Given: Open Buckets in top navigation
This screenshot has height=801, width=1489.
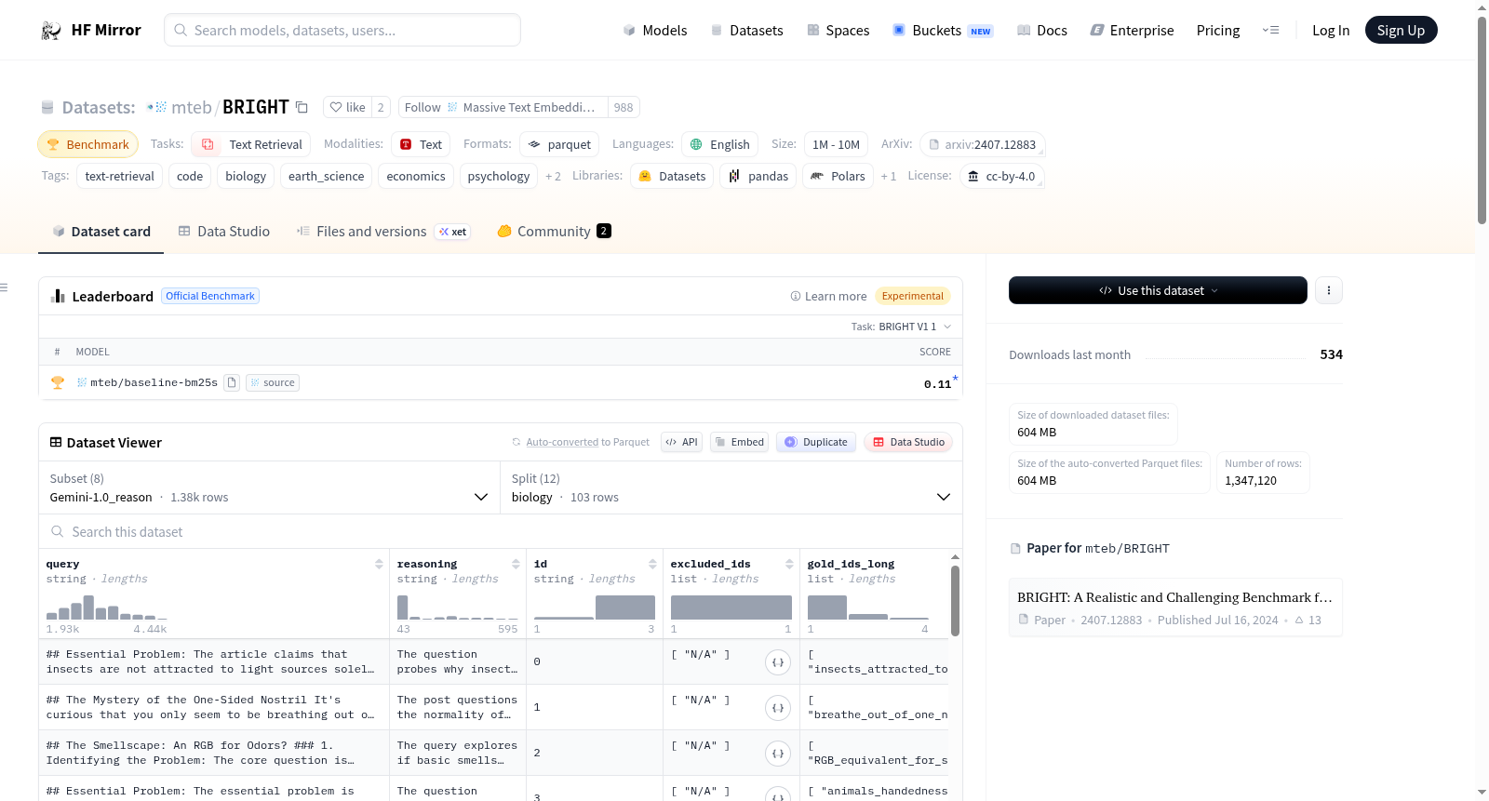Looking at the screenshot, I should coord(943,30).
